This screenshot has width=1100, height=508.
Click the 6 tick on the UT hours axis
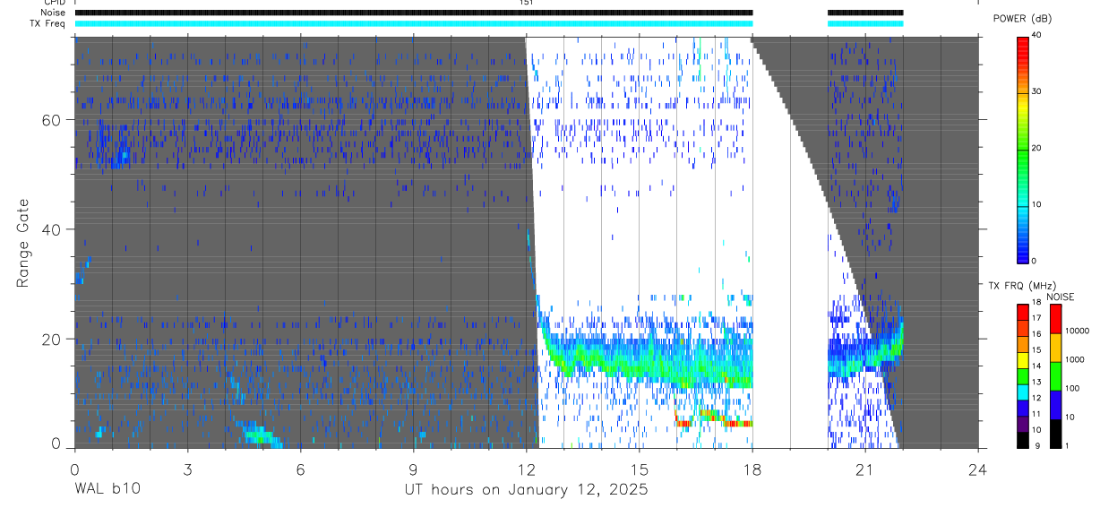point(300,469)
